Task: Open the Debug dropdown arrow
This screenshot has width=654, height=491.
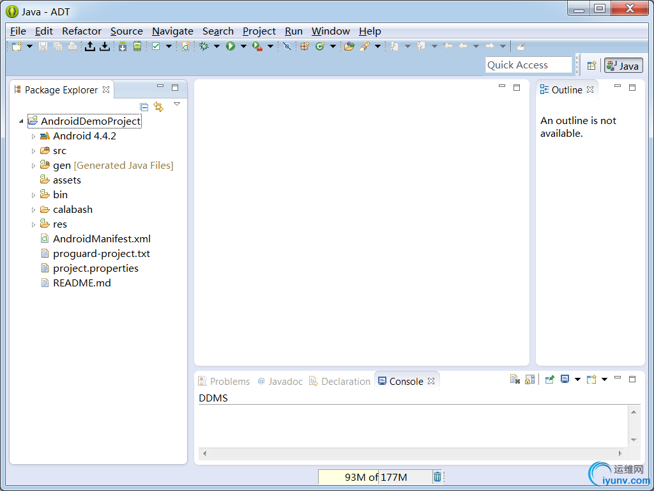Action: [217, 46]
